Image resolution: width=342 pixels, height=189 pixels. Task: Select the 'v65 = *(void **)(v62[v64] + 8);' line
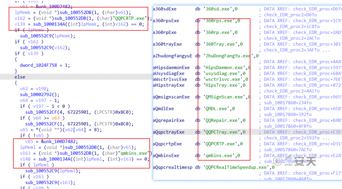61,130
